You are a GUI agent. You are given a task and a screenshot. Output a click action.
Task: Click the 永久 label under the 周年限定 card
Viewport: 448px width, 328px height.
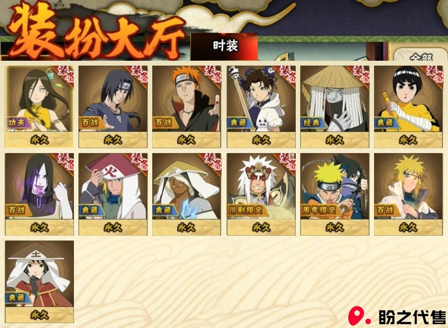pos(335,227)
